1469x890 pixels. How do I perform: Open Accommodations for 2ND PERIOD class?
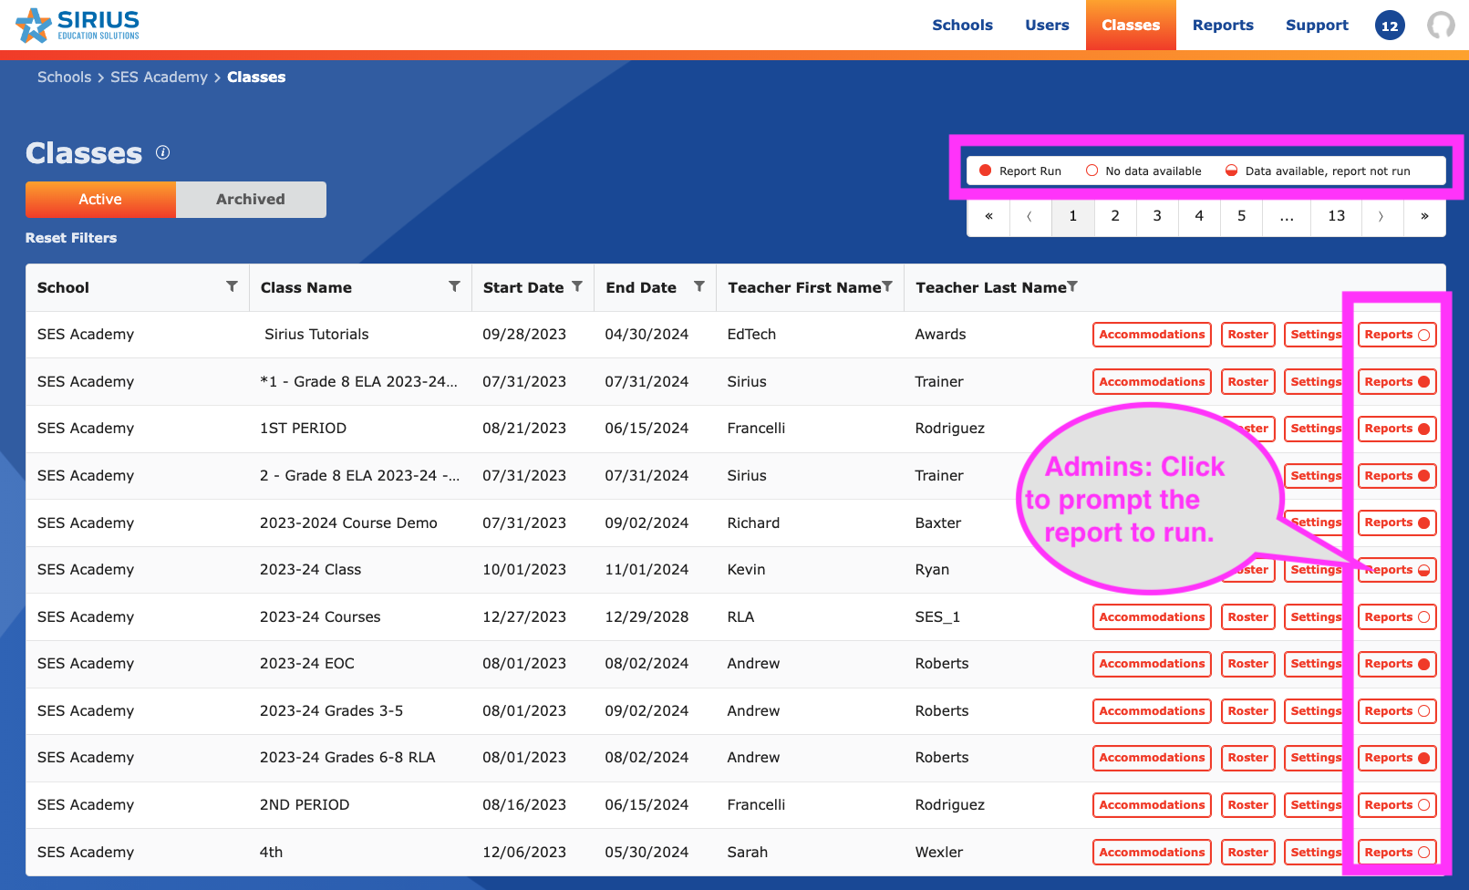[x=1152, y=805]
